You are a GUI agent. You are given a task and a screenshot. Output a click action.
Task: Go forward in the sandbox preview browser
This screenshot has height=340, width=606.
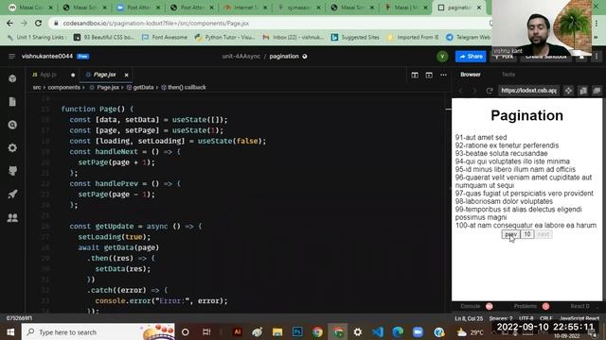474,91
